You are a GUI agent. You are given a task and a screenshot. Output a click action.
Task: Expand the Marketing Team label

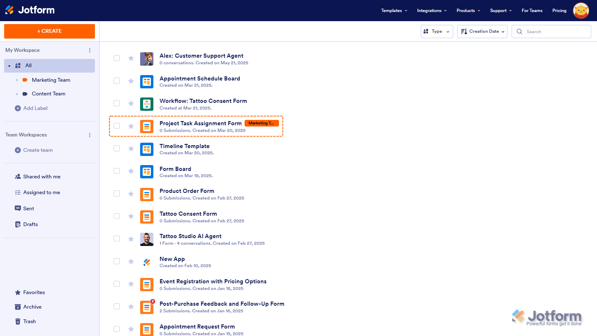tap(17, 80)
